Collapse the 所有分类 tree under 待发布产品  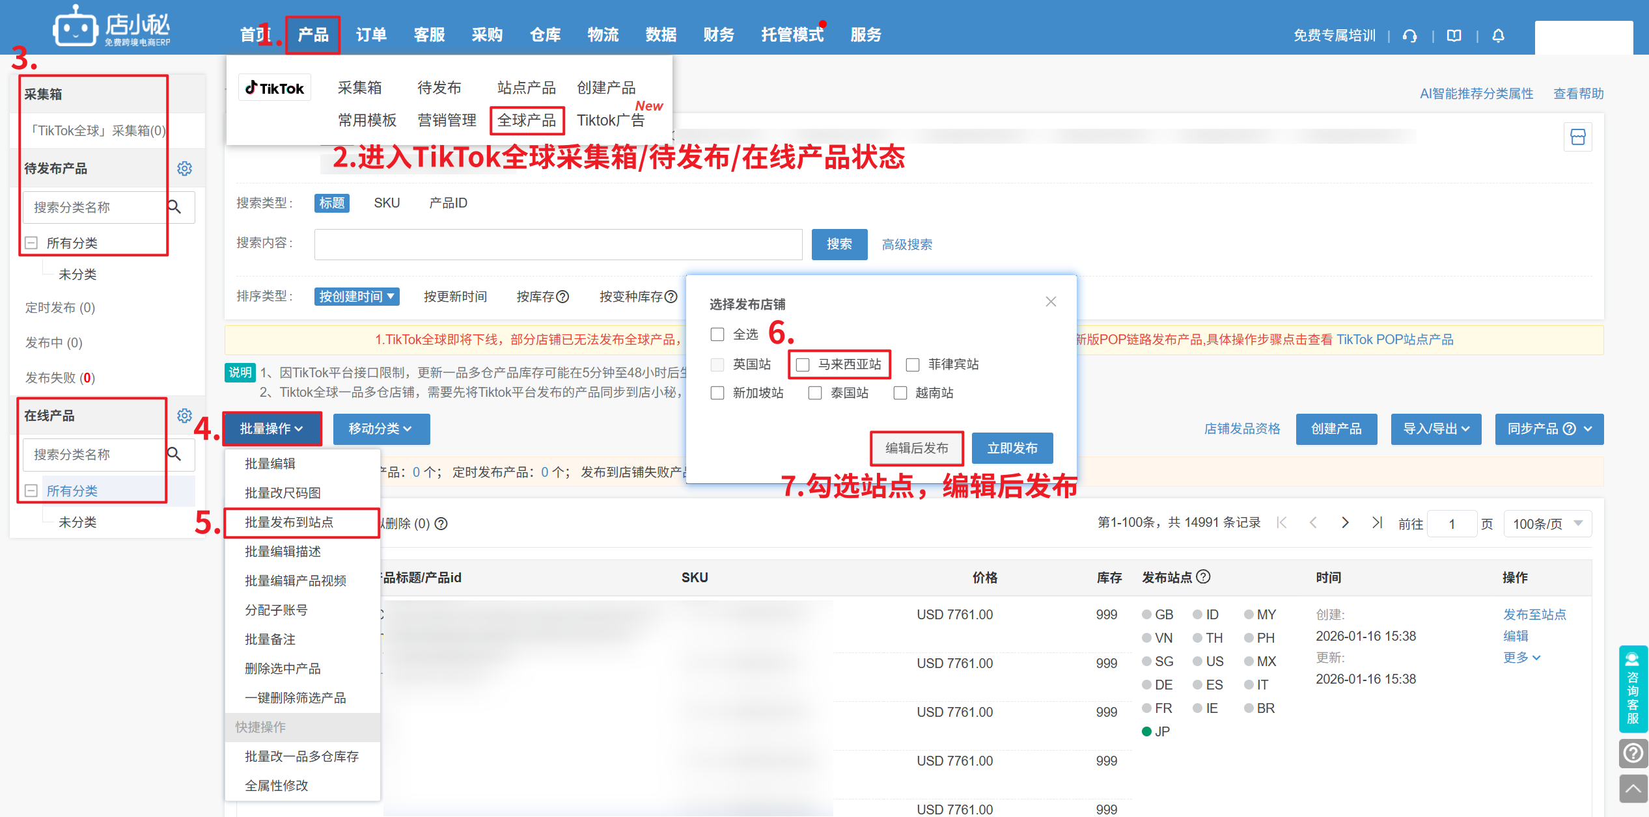coord(31,243)
